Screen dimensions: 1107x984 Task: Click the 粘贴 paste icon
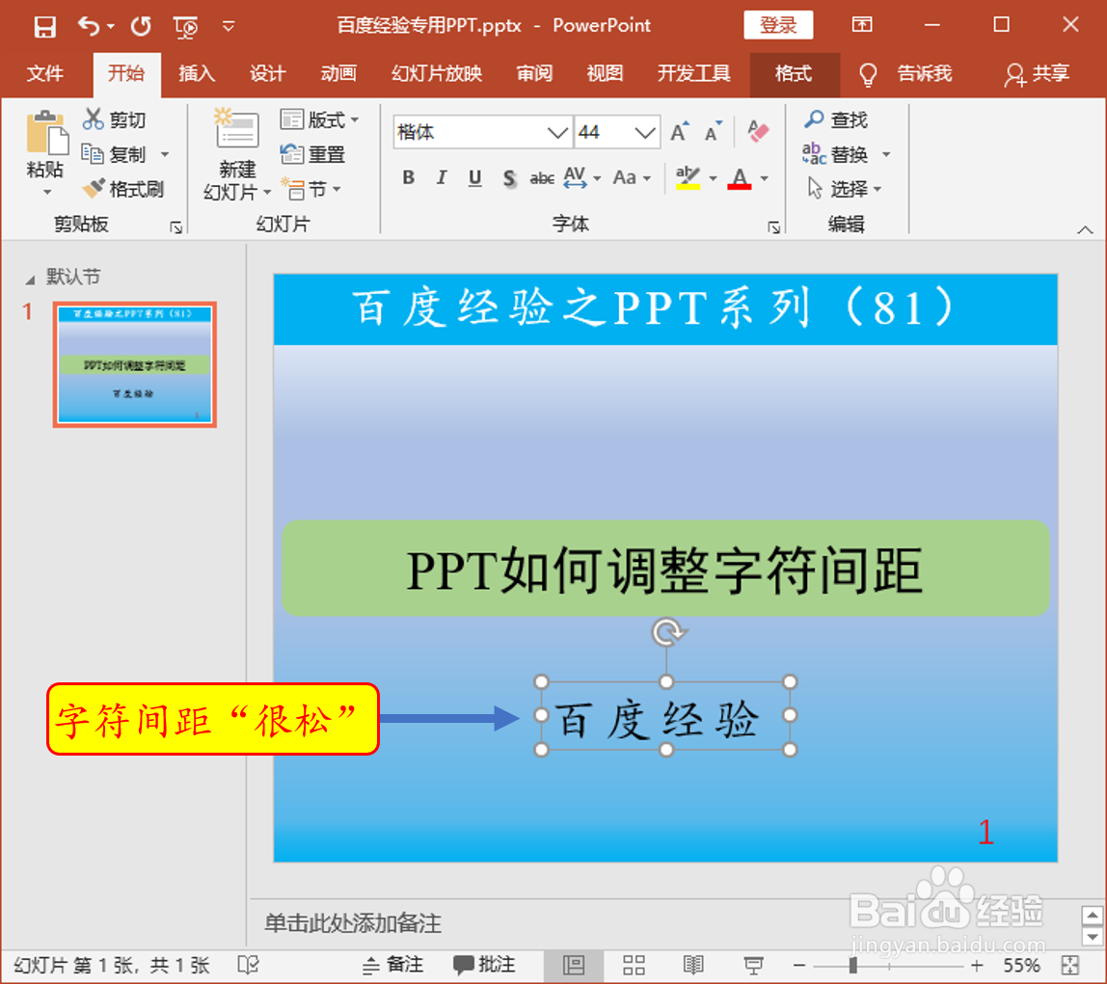coord(45,133)
